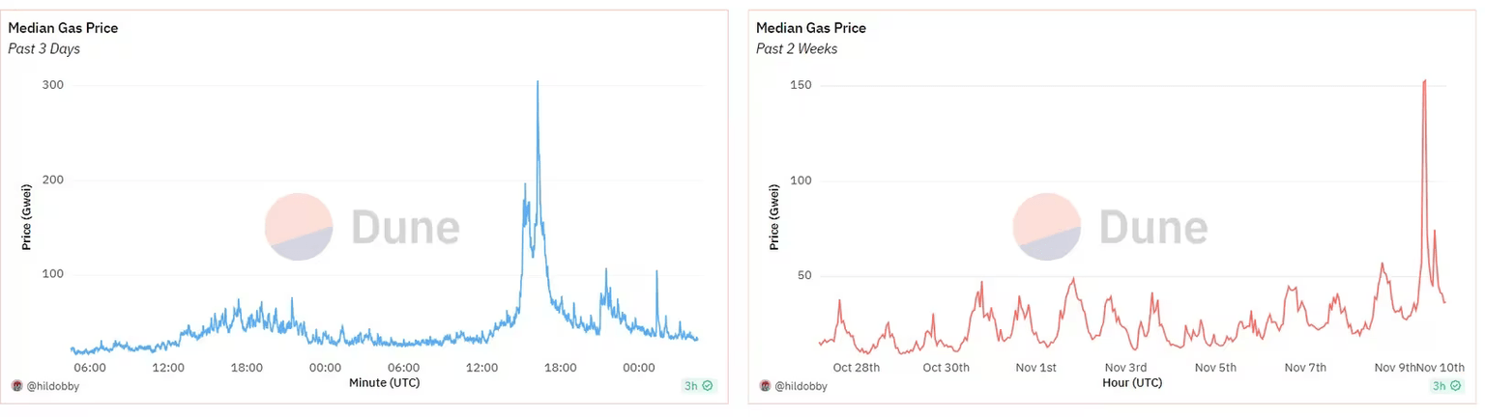Click the 3h refresh badge on the Past 3 Days chart
Screen dimensions: 1485x417
(x=696, y=386)
